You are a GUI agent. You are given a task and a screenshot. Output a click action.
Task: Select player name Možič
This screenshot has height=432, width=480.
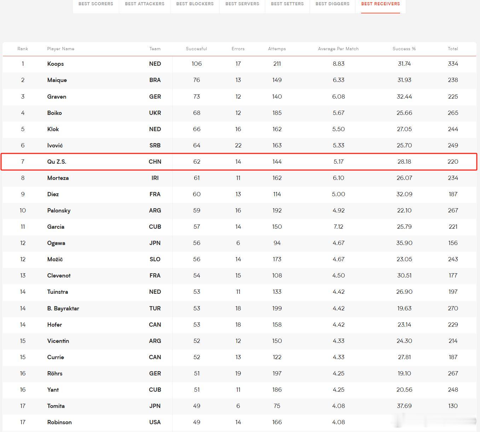pos(55,259)
